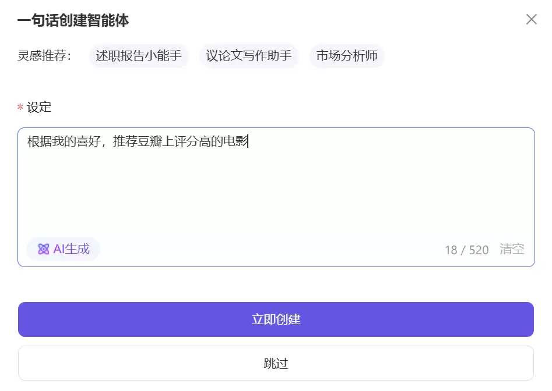The width and height of the screenshot is (552, 391).
Task: Select the 议论文写作助手 suggestion chip
Action: click(x=249, y=55)
